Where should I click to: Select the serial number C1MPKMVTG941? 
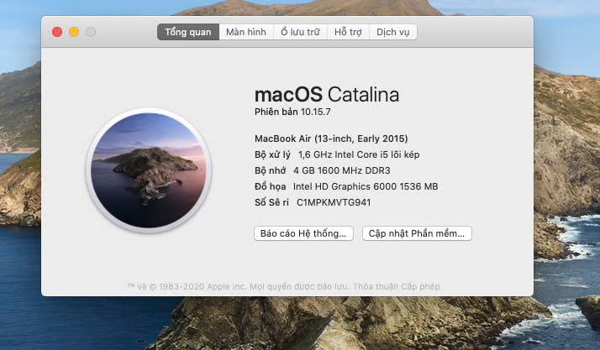334,202
